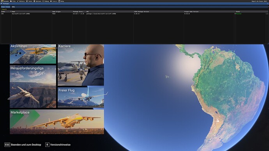Select the microsoft-aircraft-a400m name cell

[x=21, y=14]
